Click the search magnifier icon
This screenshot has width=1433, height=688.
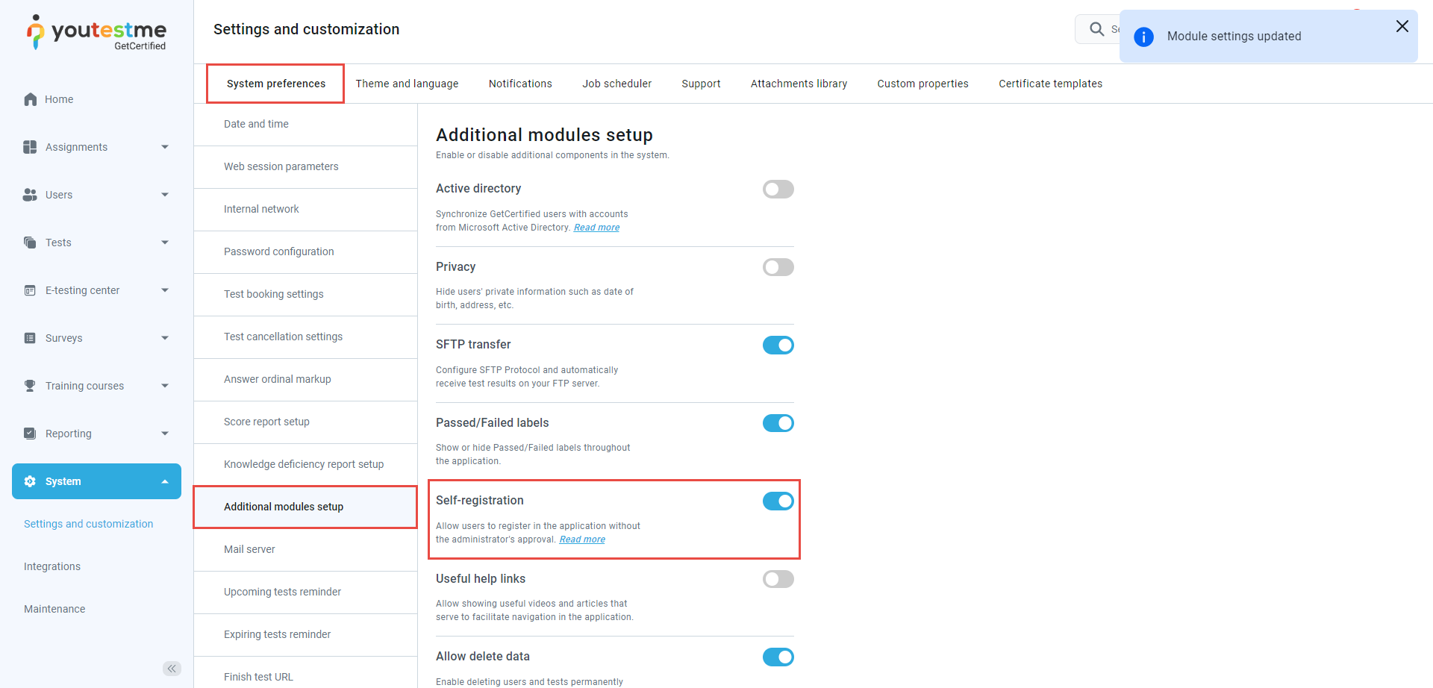pyautogui.click(x=1096, y=29)
